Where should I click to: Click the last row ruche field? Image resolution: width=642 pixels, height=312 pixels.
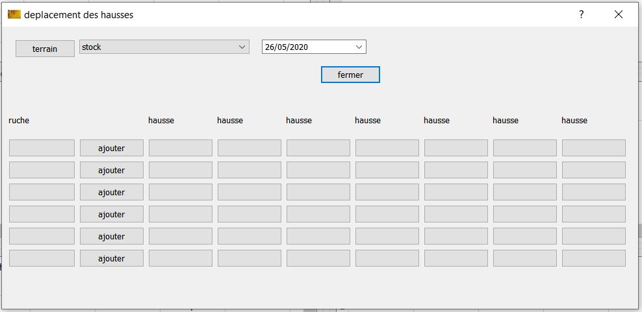(42, 258)
